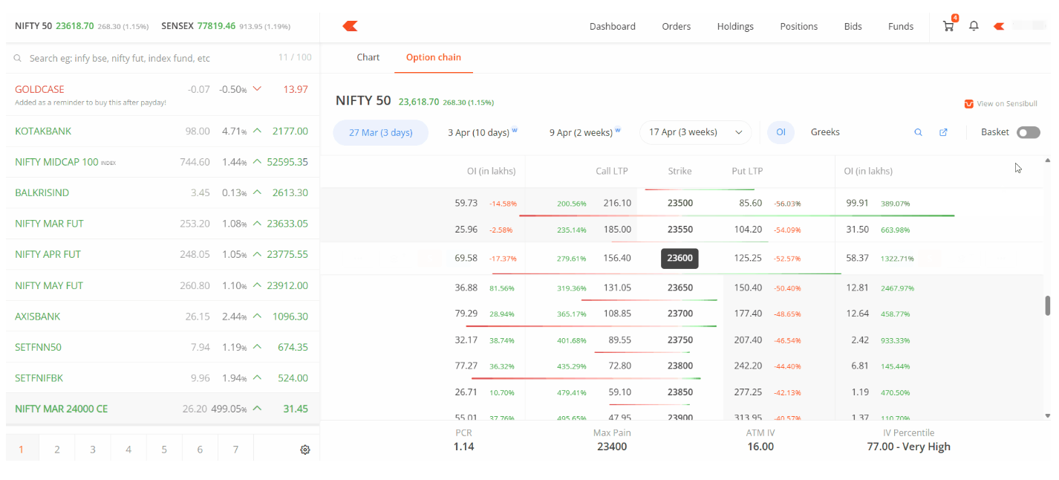Open the cart with 4 items
The image size is (1059, 480).
point(948,26)
